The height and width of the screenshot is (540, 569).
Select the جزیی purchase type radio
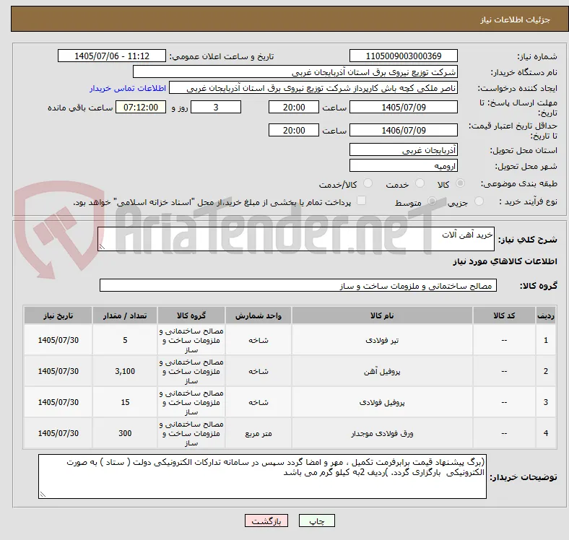(479, 201)
